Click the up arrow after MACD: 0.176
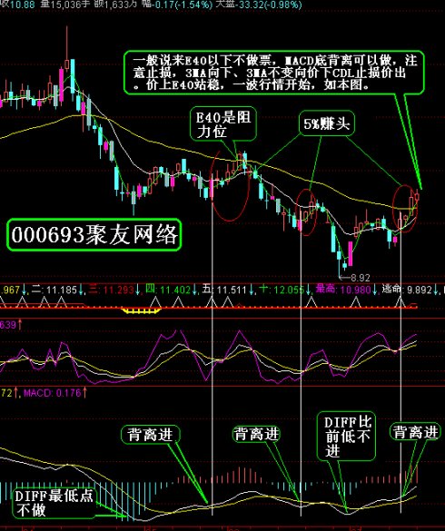 tap(84, 393)
